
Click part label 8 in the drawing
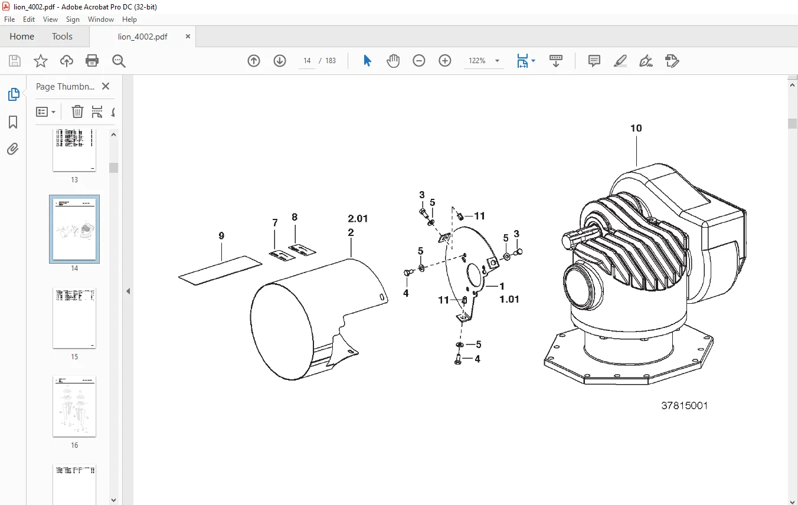click(295, 217)
